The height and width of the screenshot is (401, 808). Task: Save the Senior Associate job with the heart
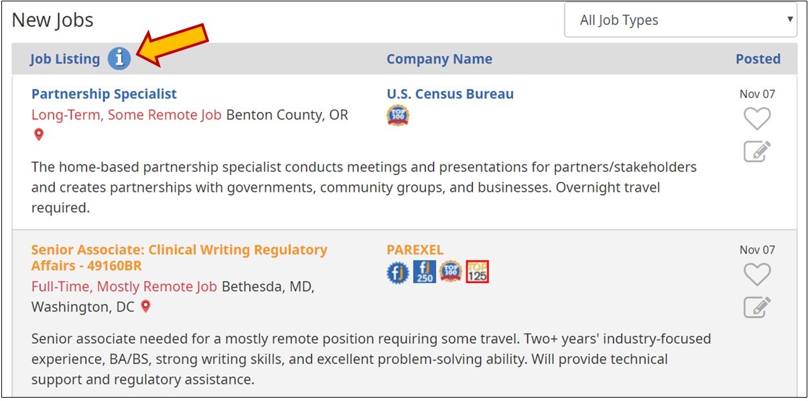(x=758, y=274)
